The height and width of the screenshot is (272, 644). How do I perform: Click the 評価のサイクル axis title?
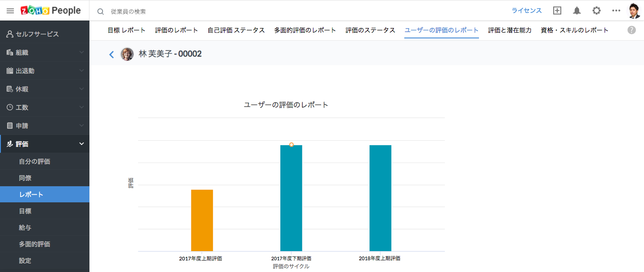(291, 266)
